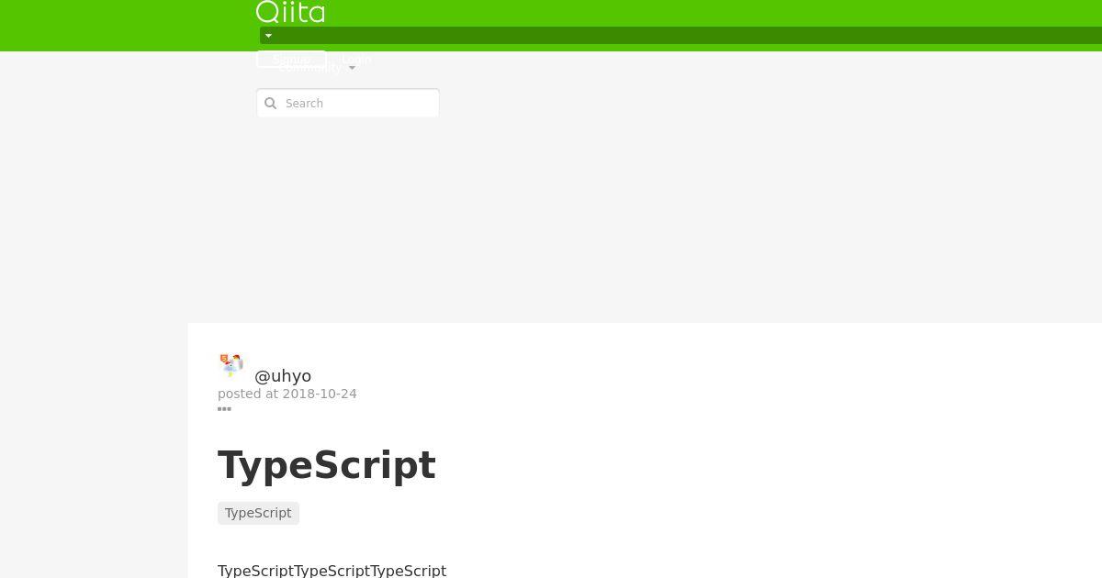Open the three-dots article options menu
1102x578 pixels.
[x=224, y=409]
